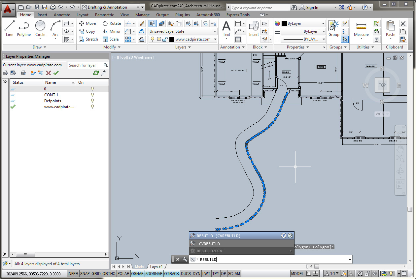
Task: Toggle GRID display in status bar
Action: 96,274
